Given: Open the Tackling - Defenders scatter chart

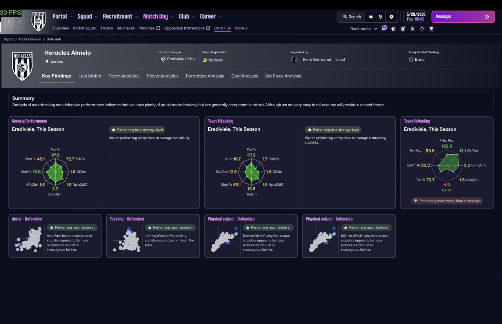Looking at the screenshot, I should point(126,239).
